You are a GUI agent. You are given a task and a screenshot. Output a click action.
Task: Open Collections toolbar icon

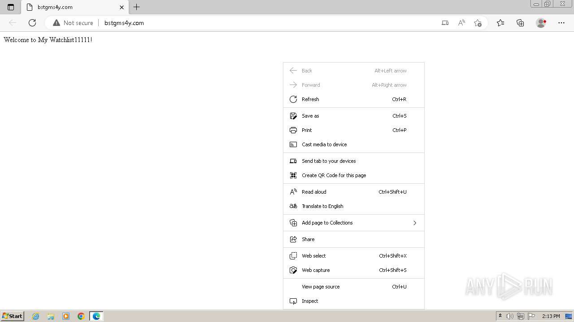pos(520,23)
